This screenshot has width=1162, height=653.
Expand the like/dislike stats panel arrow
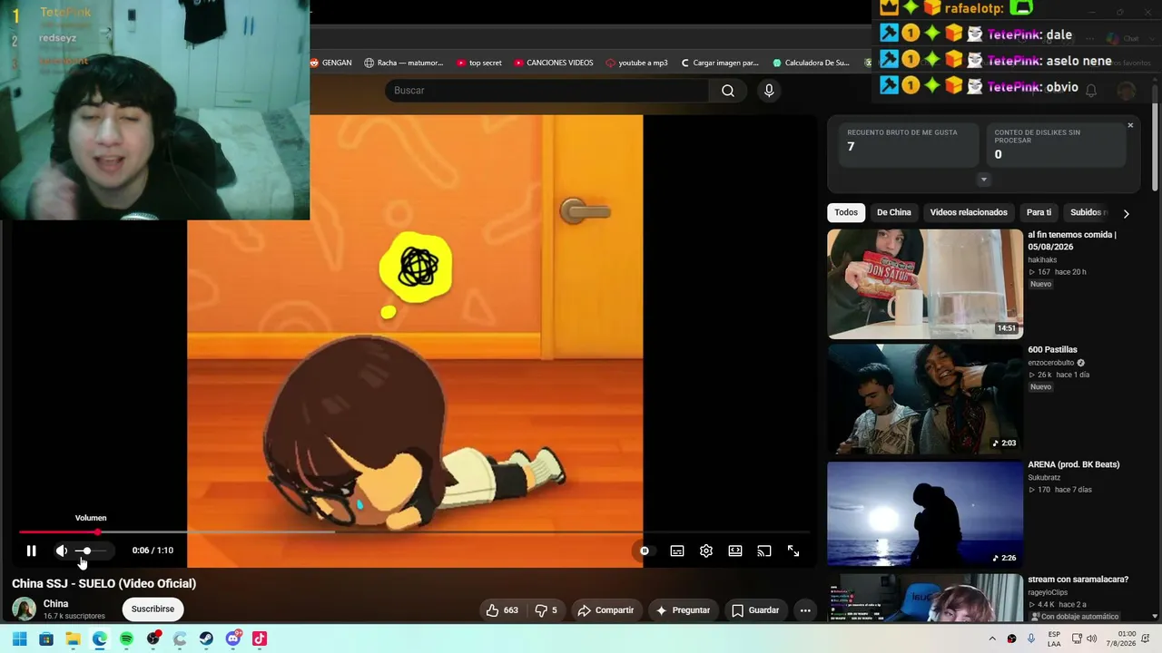pos(983,180)
